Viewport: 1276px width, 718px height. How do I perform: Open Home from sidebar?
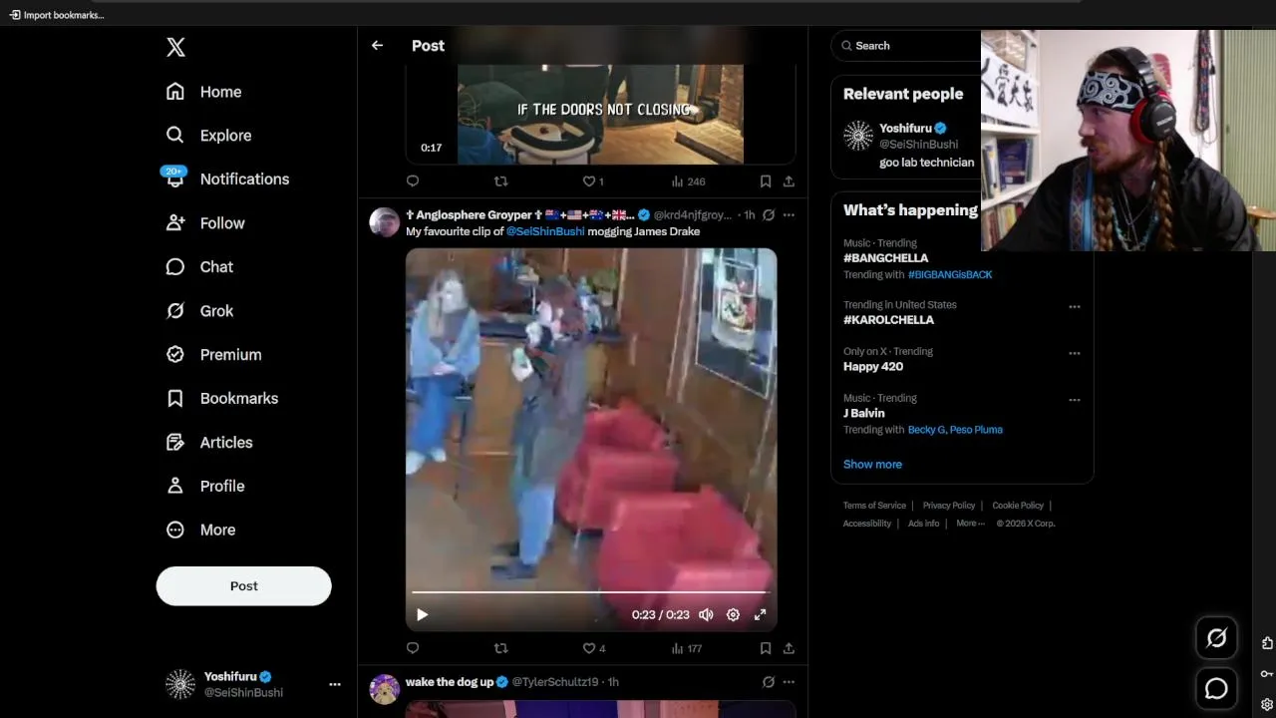coord(204,92)
